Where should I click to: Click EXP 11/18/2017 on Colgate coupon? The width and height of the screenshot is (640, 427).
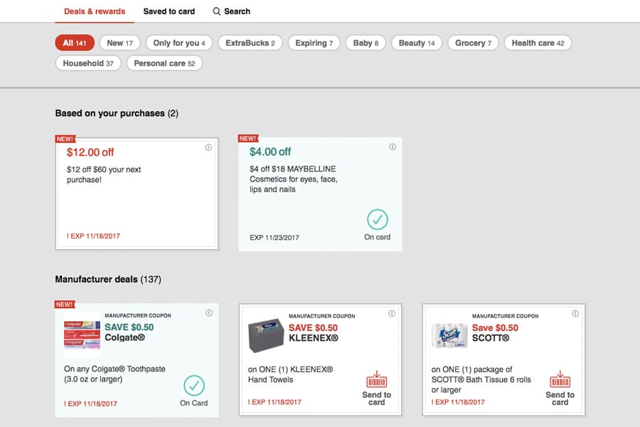pyautogui.click(x=90, y=404)
